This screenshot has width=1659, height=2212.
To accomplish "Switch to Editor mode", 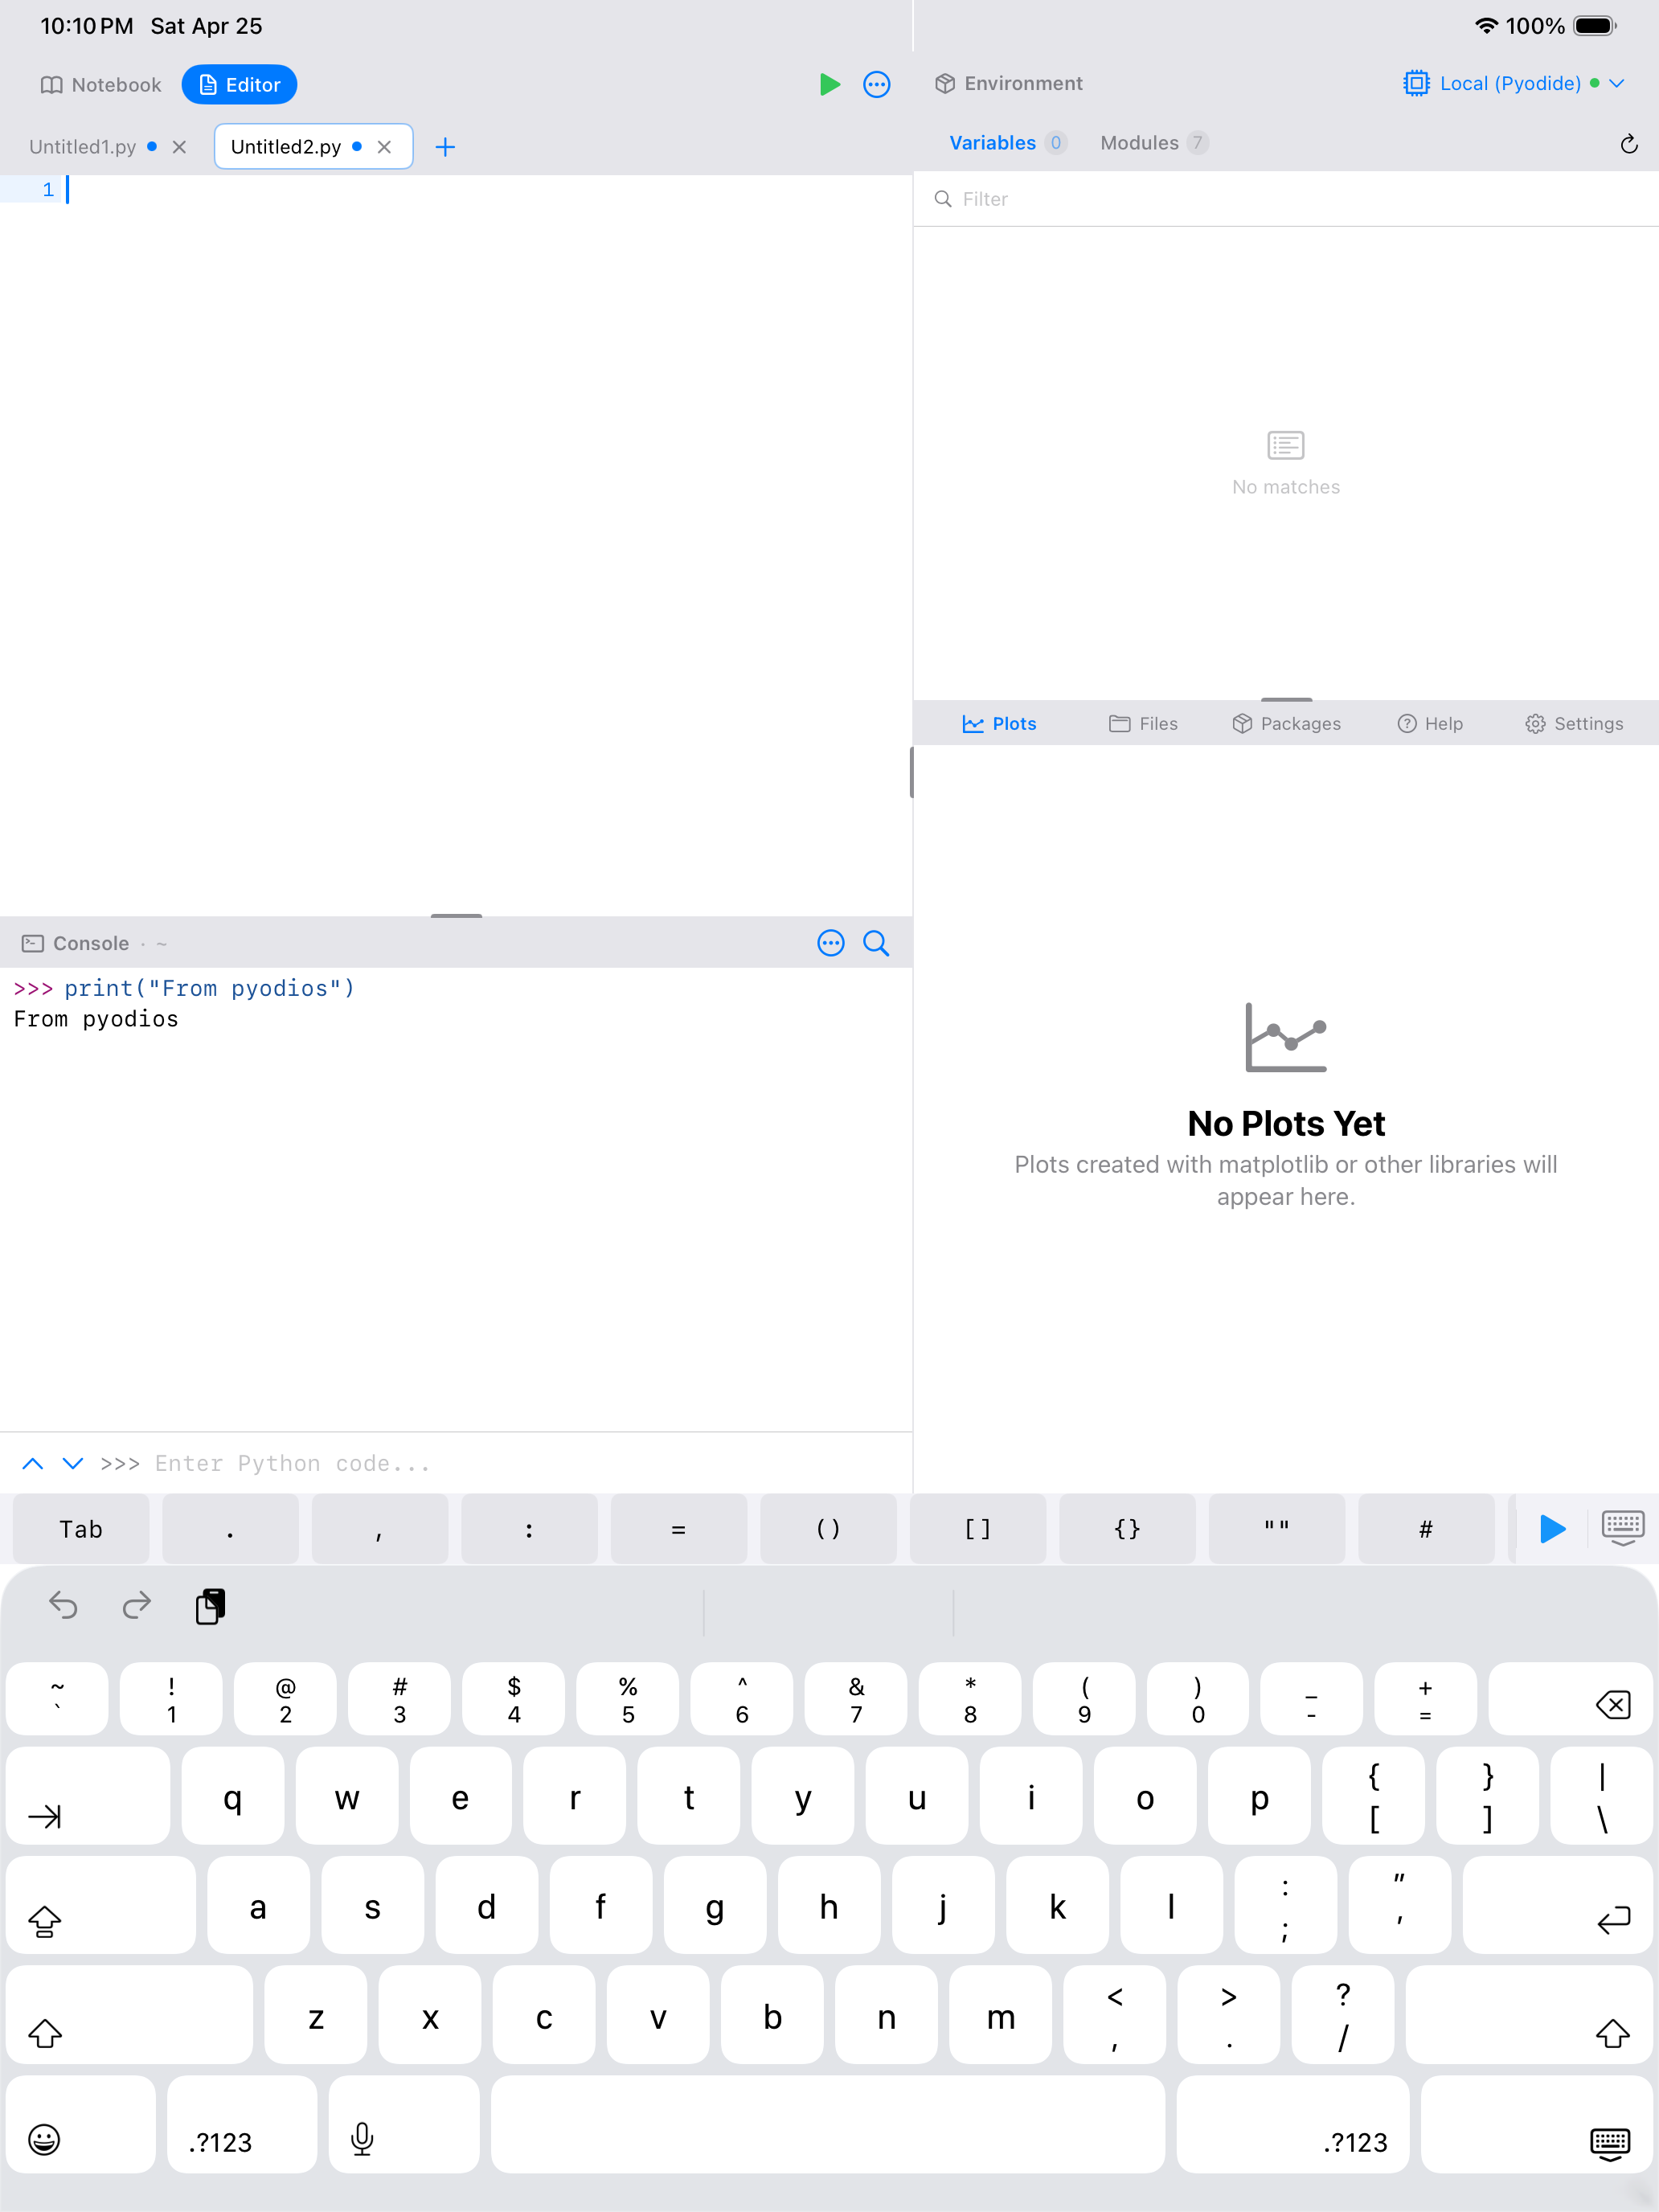I will (239, 85).
